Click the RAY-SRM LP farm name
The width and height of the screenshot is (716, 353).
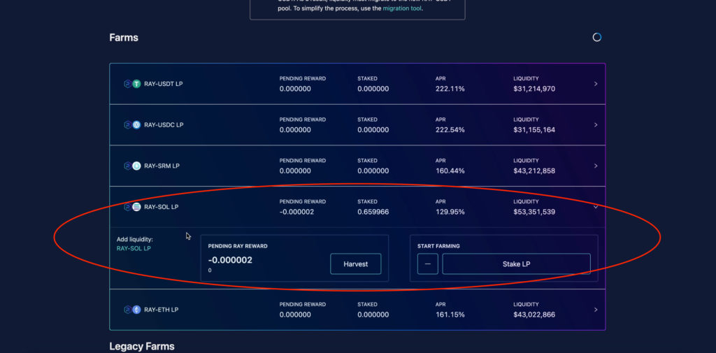click(162, 166)
